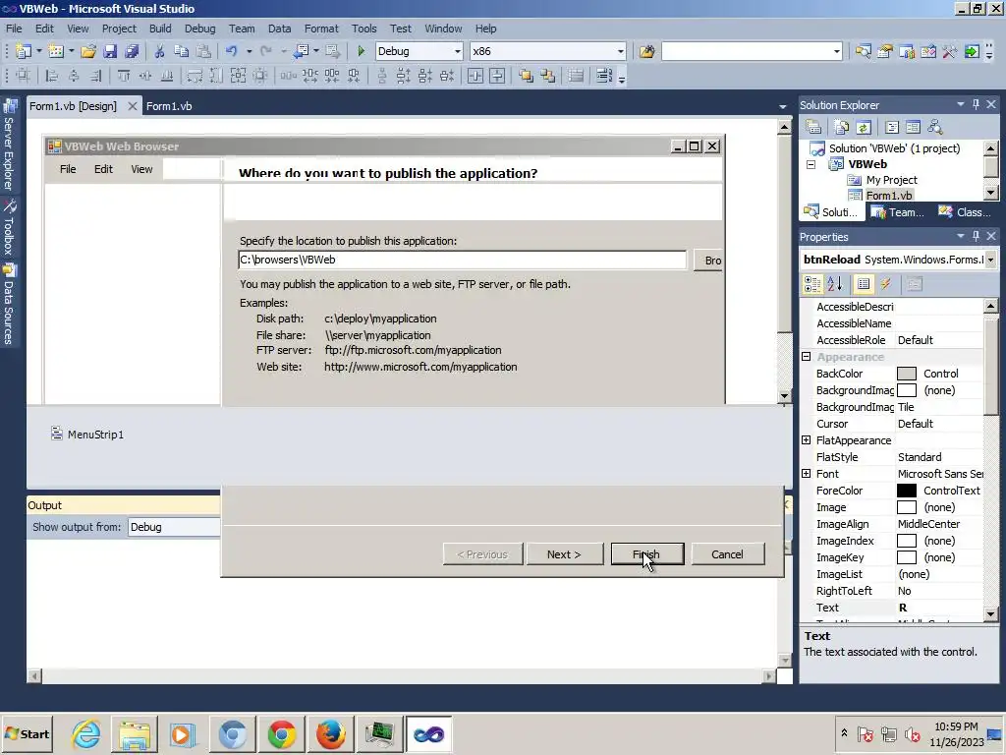Select Form1.vb in Solution Explorer
Screen dimensions: 1006x755
click(888, 196)
